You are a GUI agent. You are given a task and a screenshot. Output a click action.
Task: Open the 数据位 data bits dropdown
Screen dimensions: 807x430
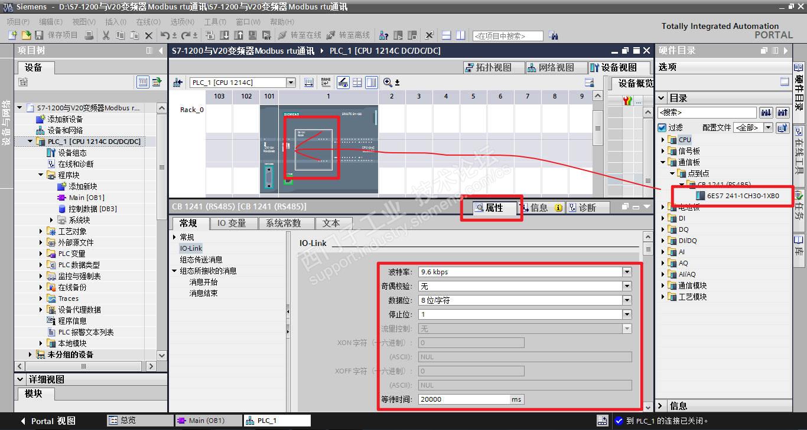627,300
